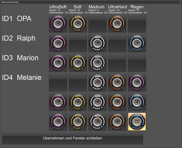The width and height of the screenshot is (182, 148).
Task: Click the 'ID4 Melanie' driver label
Action: tap(22, 77)
